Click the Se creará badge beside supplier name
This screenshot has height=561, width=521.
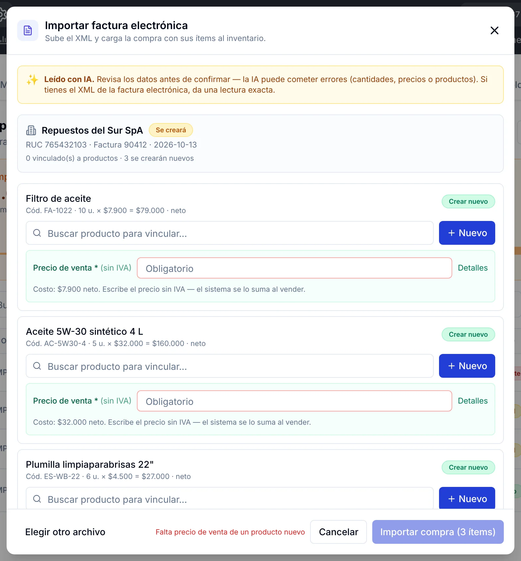[171, 130]
